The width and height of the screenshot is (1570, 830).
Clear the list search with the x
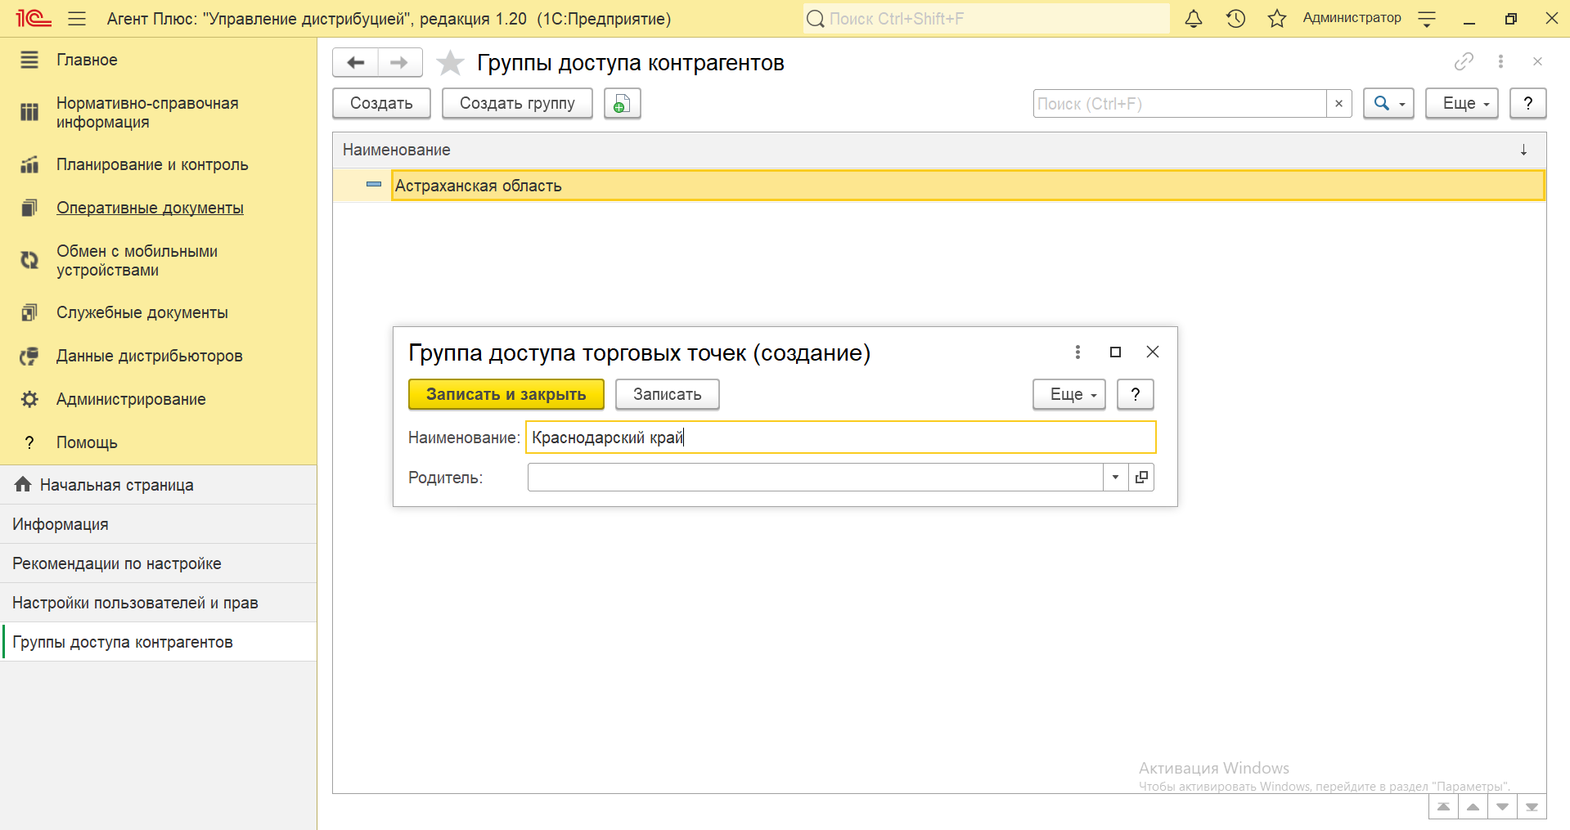click(1338, 104)
